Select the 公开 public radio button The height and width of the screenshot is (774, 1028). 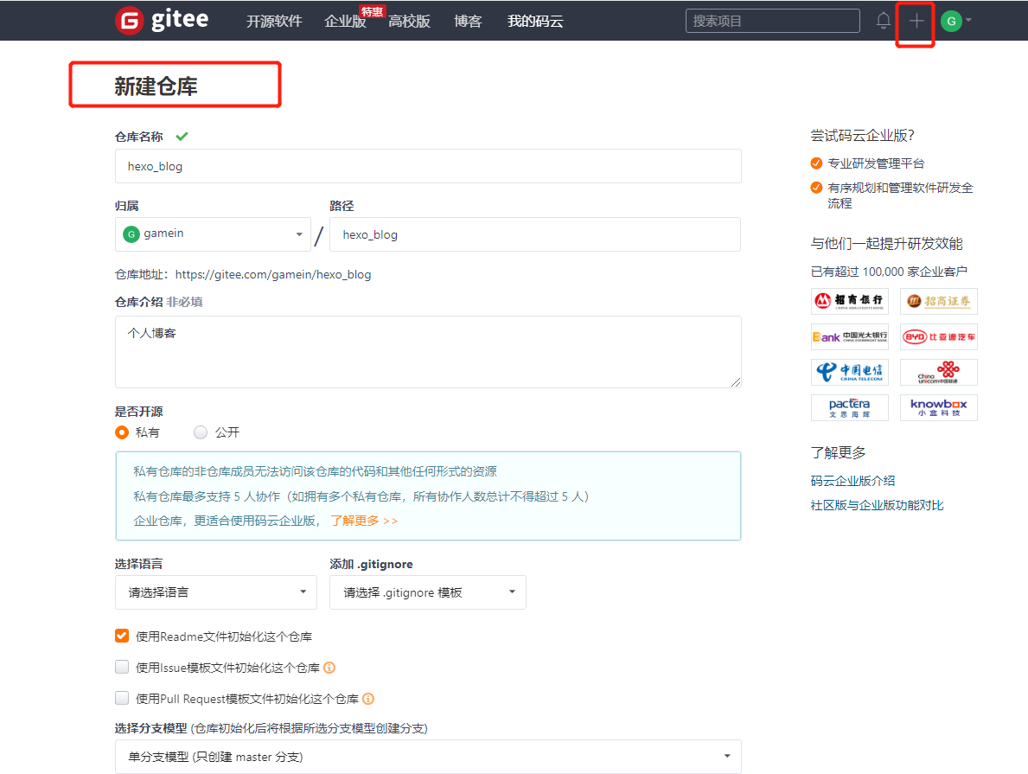point(201,432)
